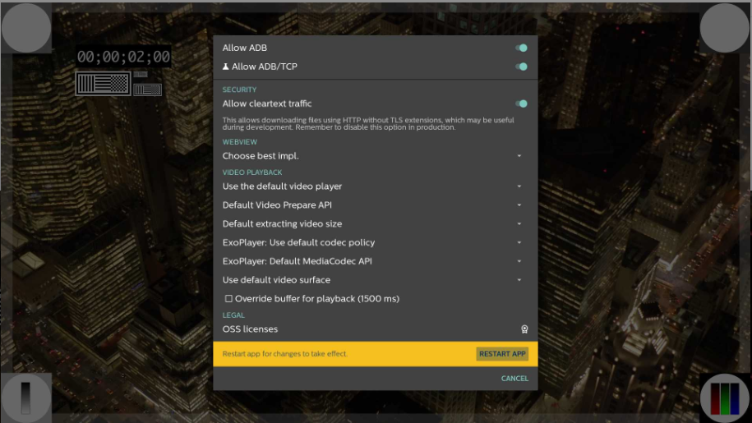Toggle the Allow ADB switch
752x423 pixels.
(x=521, y=48)
